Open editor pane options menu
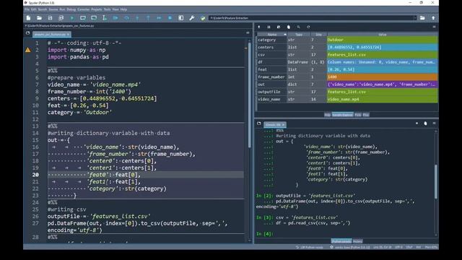Image resolution: width=462 pixels, height=260 pixels. [248, 33]
